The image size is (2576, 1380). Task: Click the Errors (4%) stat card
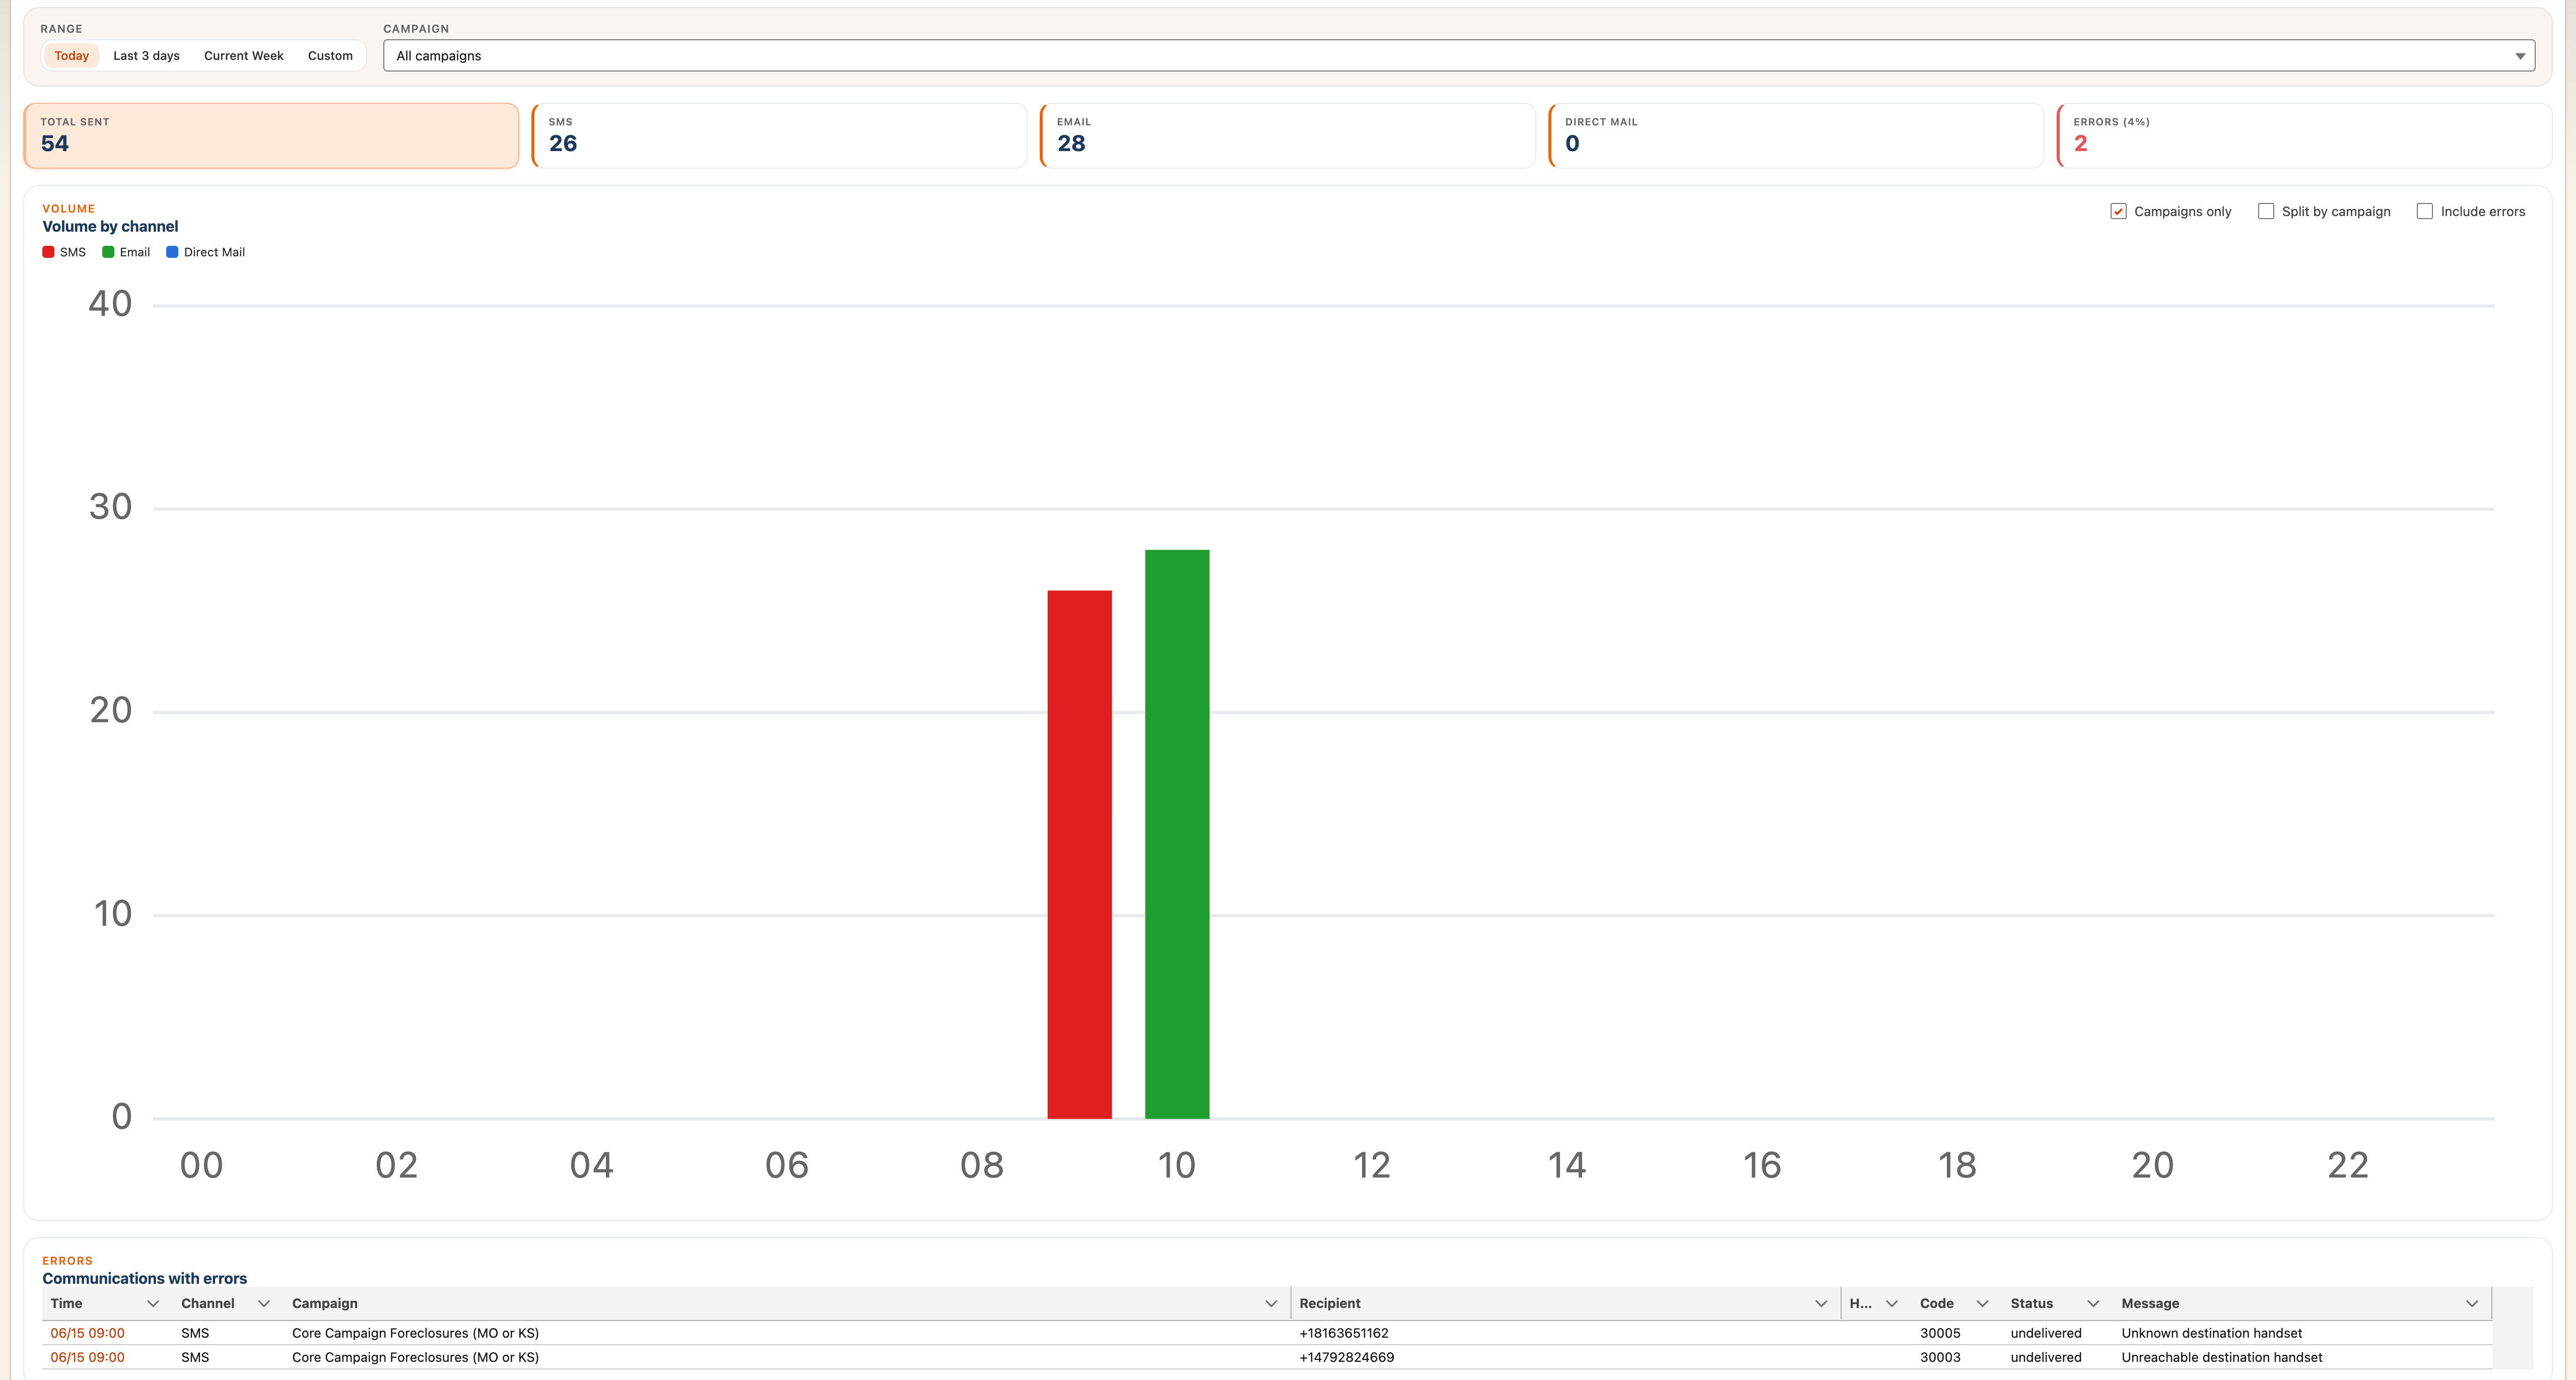point(2304,136)
